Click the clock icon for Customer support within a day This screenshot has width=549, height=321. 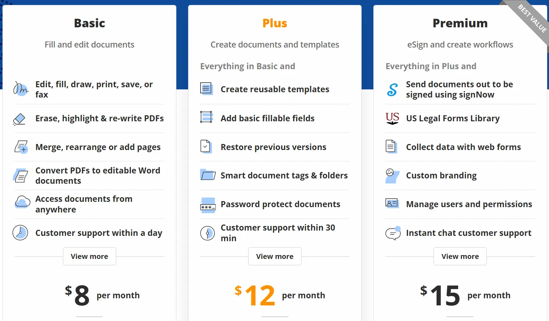pyautogui.click(x=20, y=233)
